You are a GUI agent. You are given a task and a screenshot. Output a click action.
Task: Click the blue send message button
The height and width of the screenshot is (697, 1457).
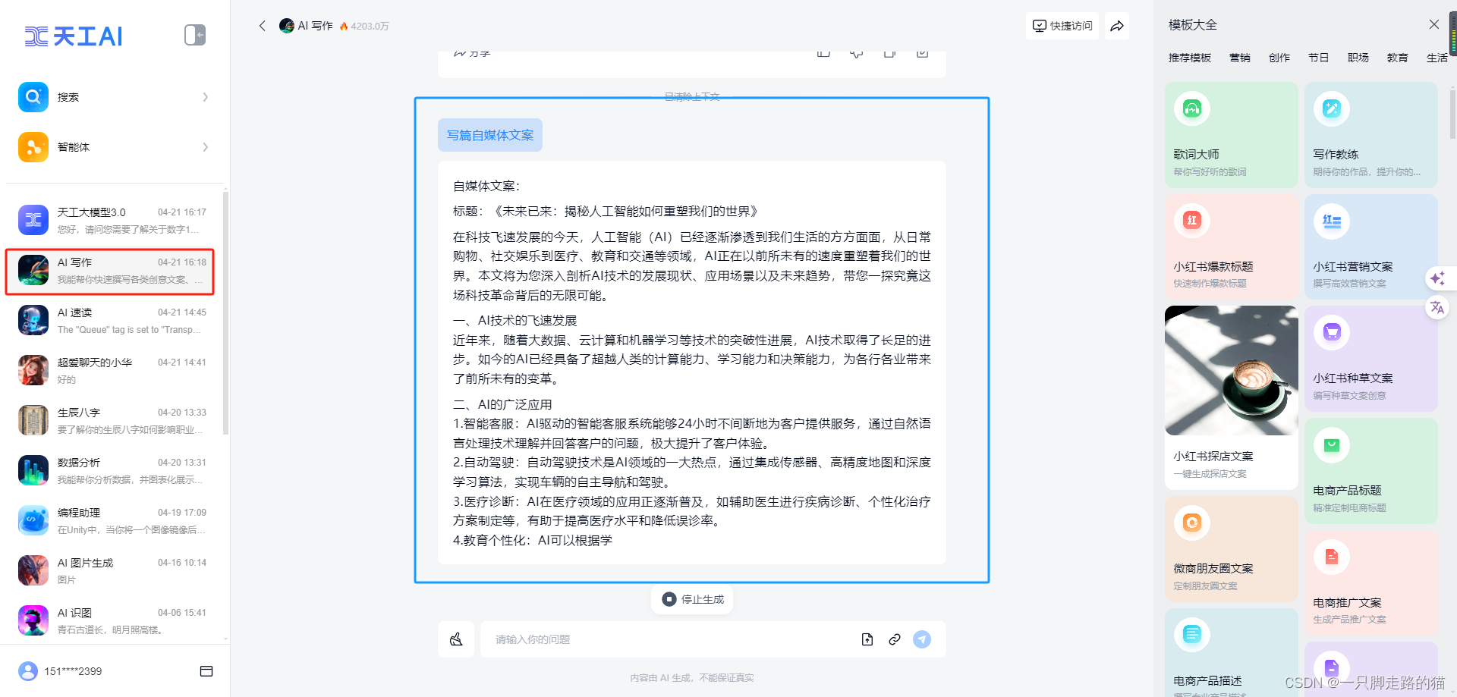(922, 639)
